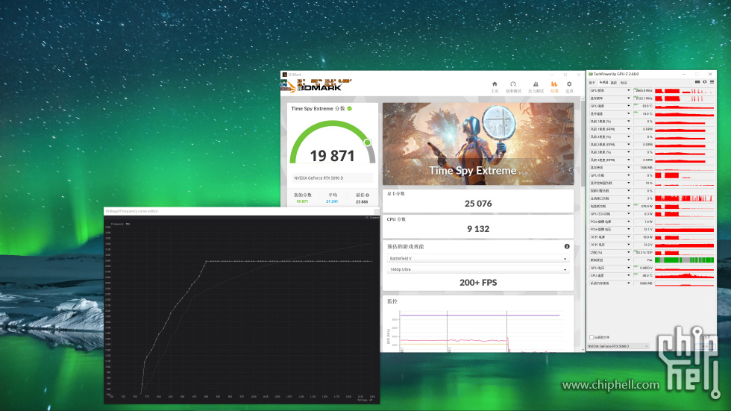Image resolution: width=731 pixels, height=411 pixels.
Task: Open the 3DMark Options gear
Action: click(569, 87)
